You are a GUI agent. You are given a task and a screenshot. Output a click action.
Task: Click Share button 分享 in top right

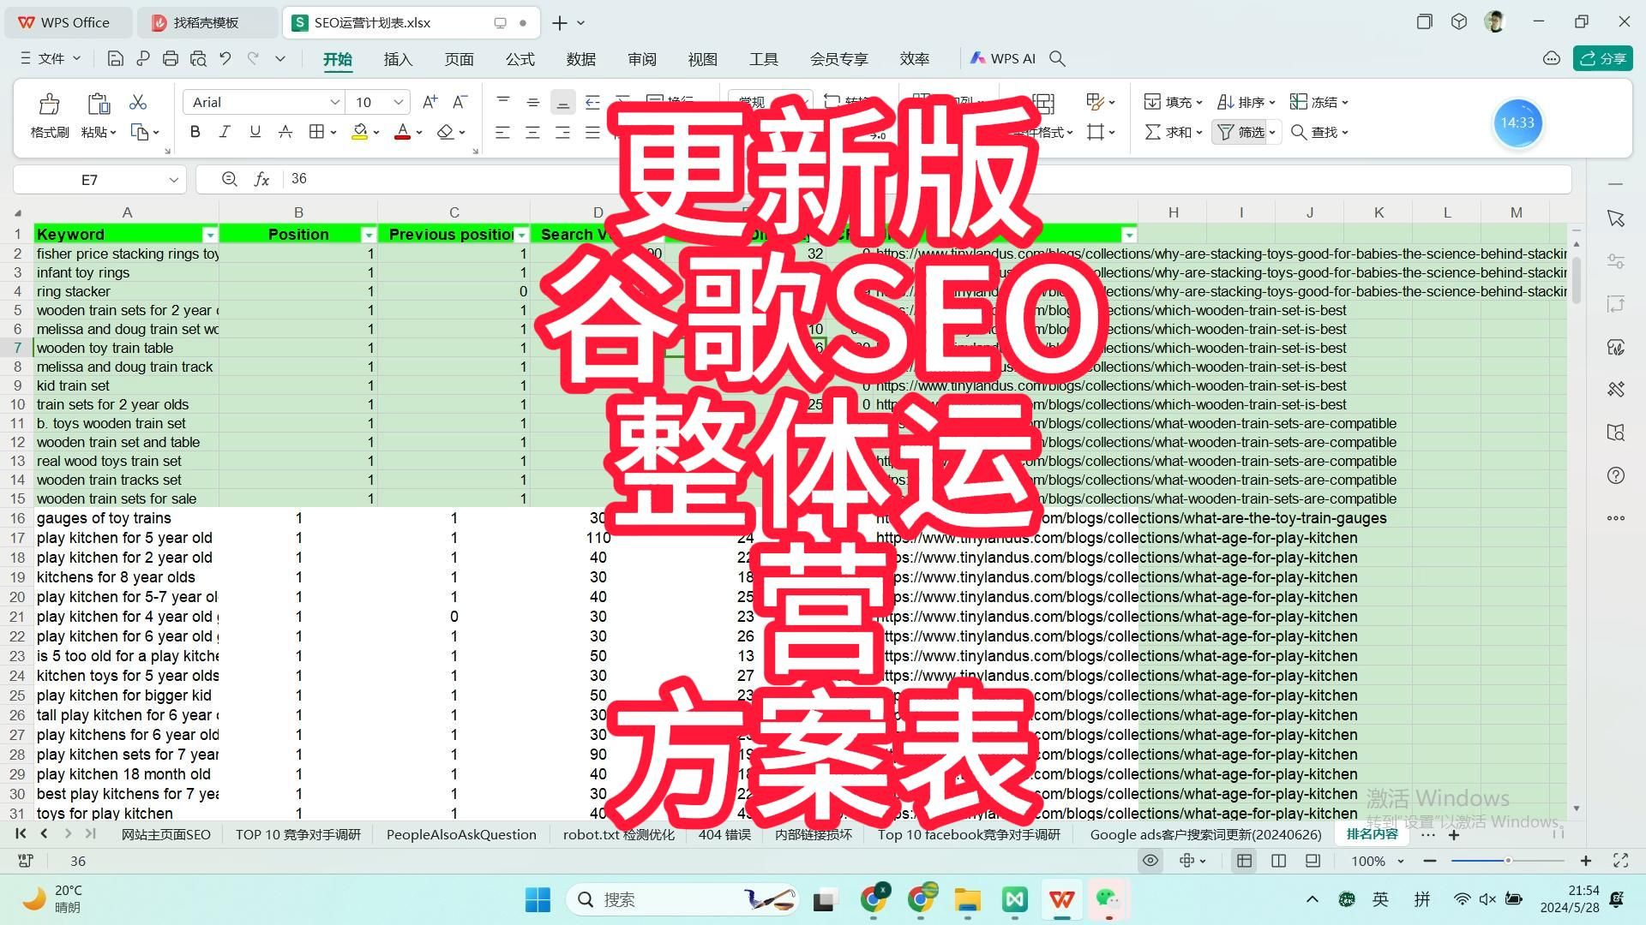click(1603, 57)
